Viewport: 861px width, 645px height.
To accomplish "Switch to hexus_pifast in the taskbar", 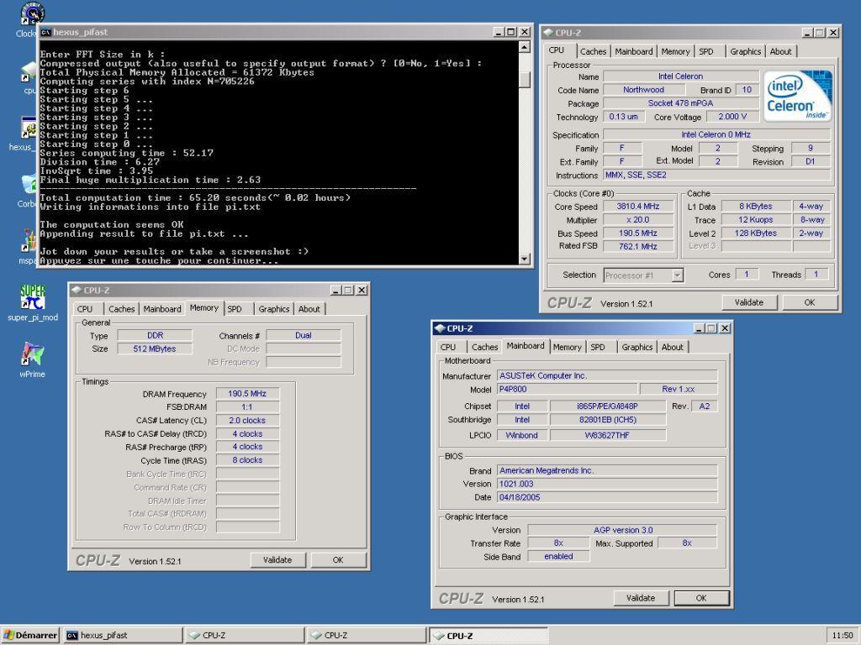I will point(123,635).
